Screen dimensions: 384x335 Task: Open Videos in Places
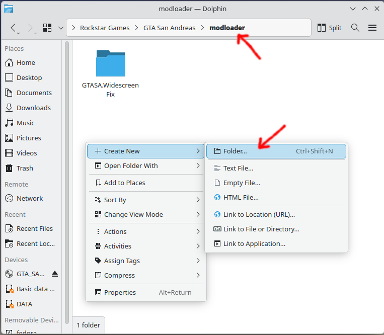[31, 153]
